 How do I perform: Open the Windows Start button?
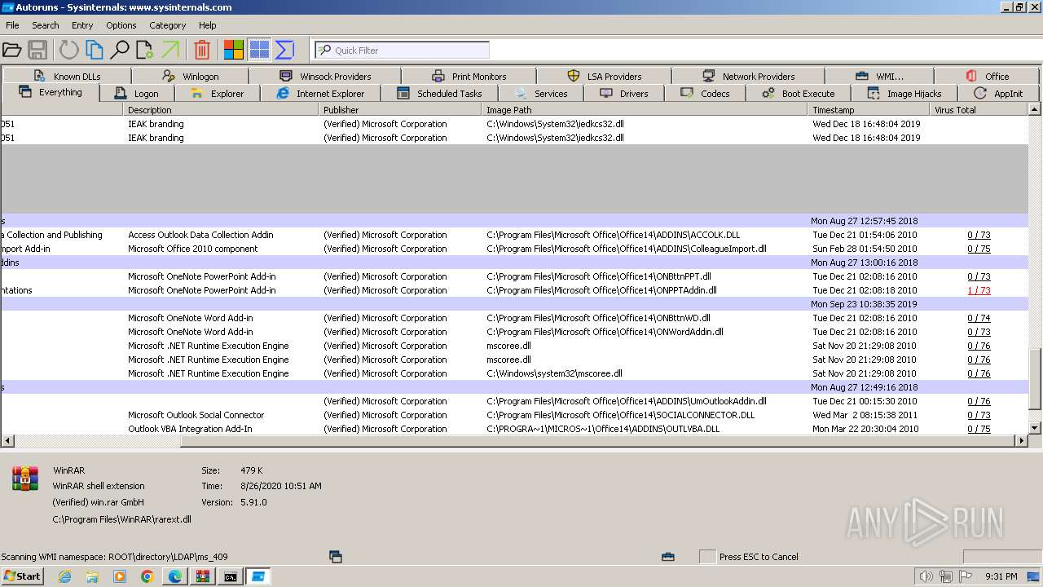click(x=22, y=576)
